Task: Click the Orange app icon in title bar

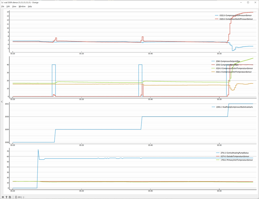Action: click(2, 2)
